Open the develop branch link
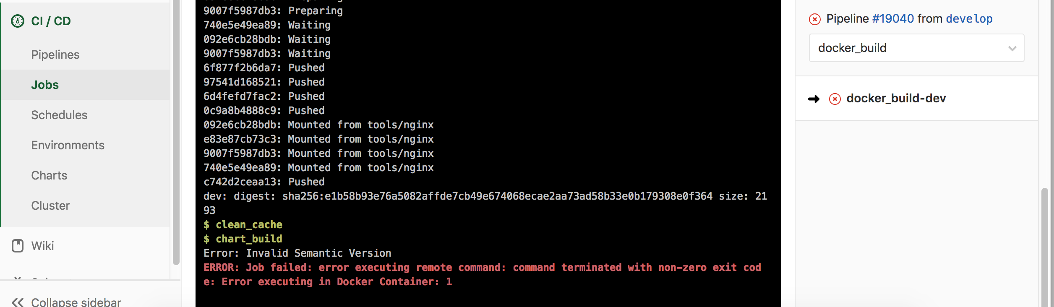 click(969, 18)
